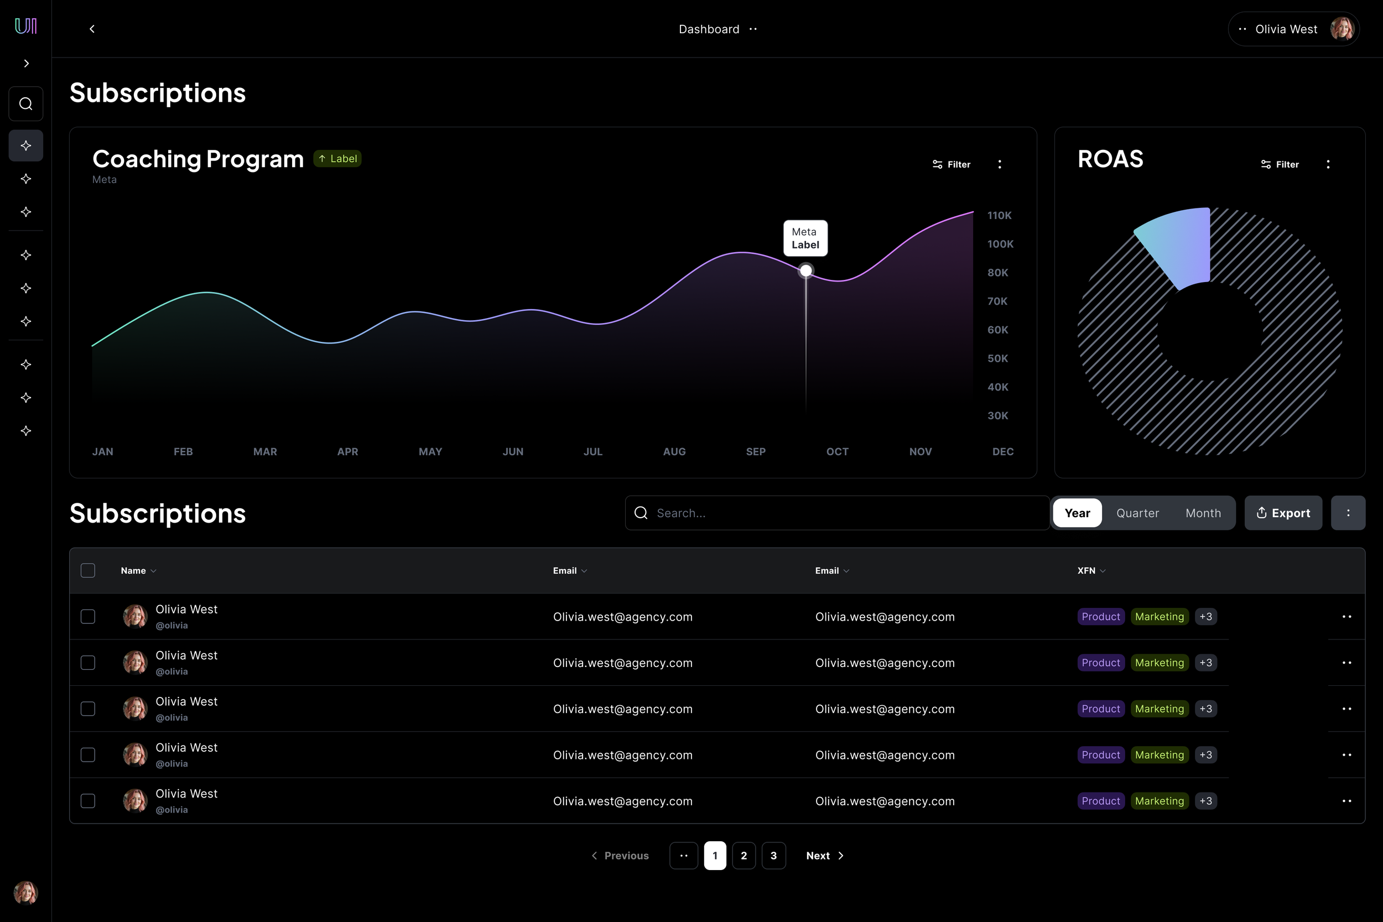Open Filter on the ROAS card
Viewport: 1383px width, 922px height.
[1280, 165]
